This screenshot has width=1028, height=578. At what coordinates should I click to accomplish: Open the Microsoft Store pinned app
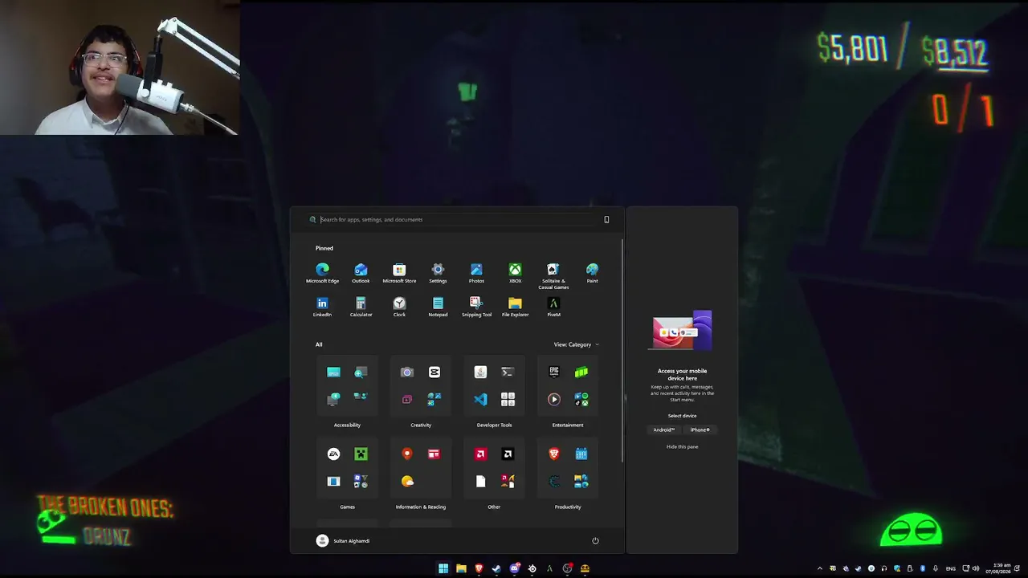click(x=399, y=273)
